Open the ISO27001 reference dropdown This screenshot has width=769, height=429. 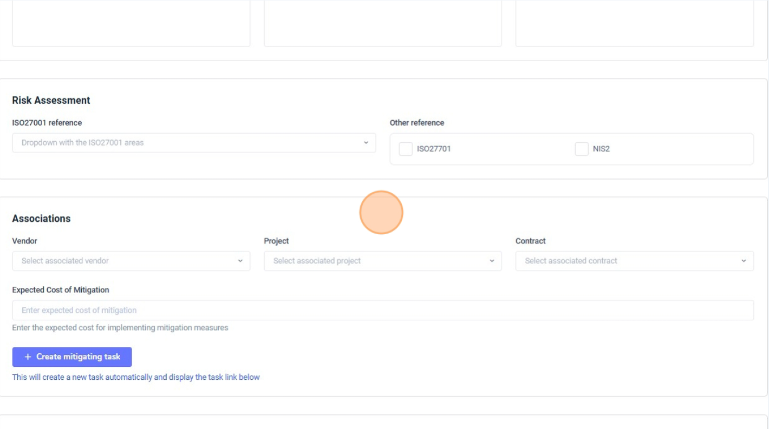[184, 143]
